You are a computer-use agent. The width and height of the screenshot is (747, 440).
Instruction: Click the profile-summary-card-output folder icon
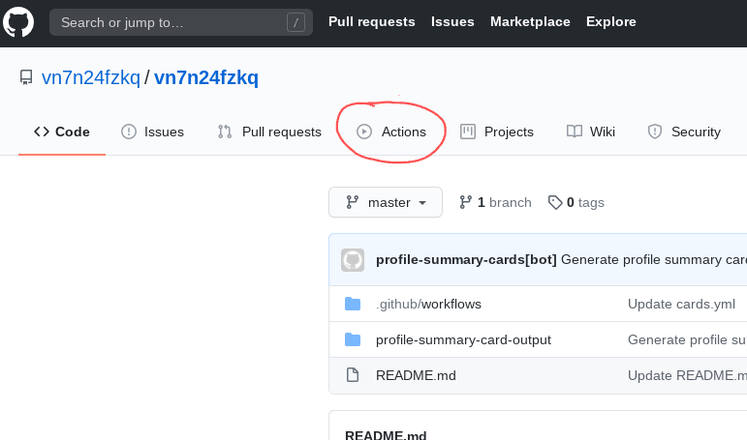click(353, 339)
